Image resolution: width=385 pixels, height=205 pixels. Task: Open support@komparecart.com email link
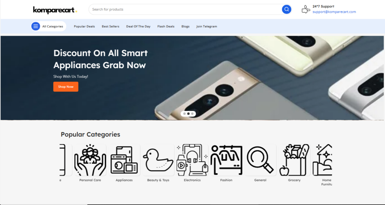point(334,12)
